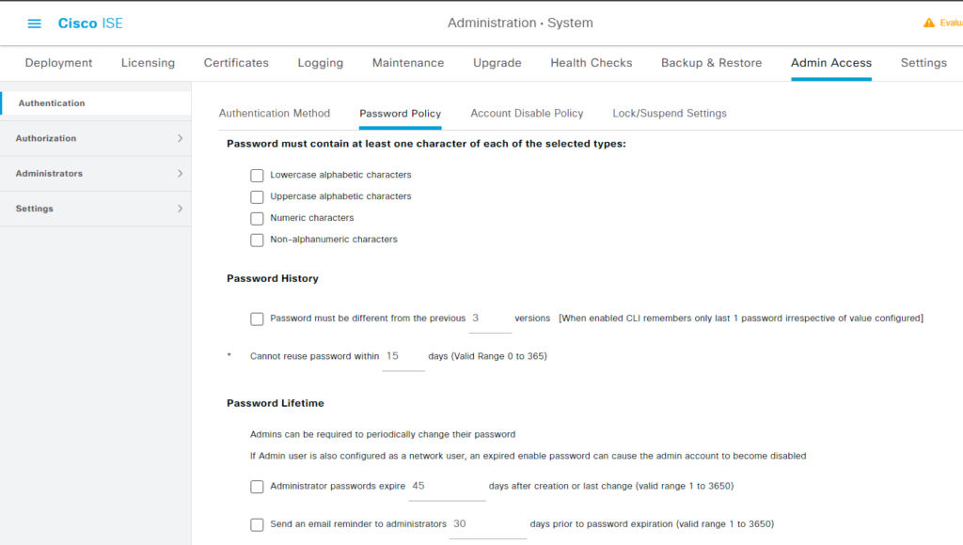This screenshot has height=545, width=963.
Task: Click the Cisco ISE logo
Action: click(x=90, y=23)
